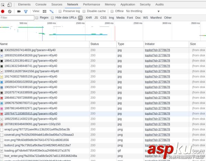Toggle the device toolbar icon
This screenshot has width=206, height=161.
[9, 5]
